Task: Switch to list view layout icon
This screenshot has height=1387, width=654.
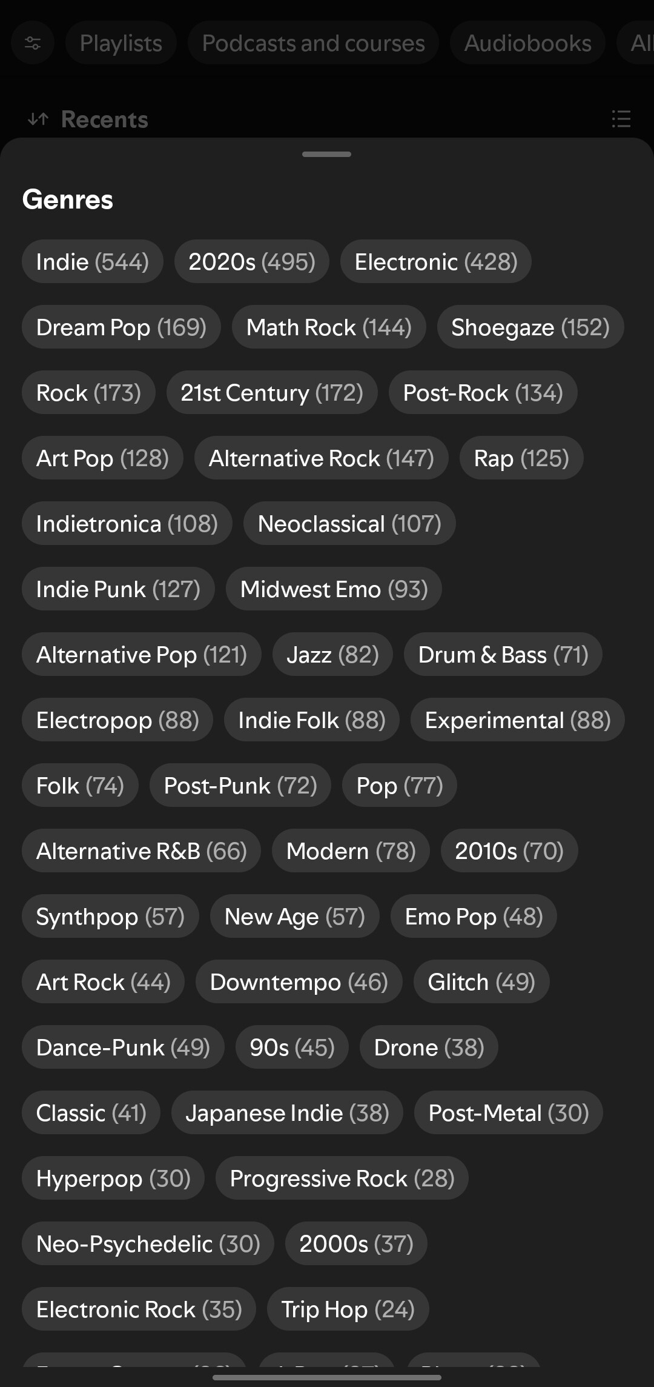Action: [621, 119]
